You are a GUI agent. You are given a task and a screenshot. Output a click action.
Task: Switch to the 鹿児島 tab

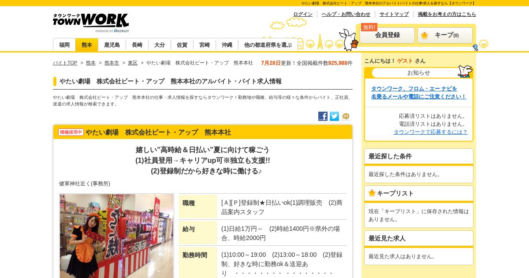112,45
